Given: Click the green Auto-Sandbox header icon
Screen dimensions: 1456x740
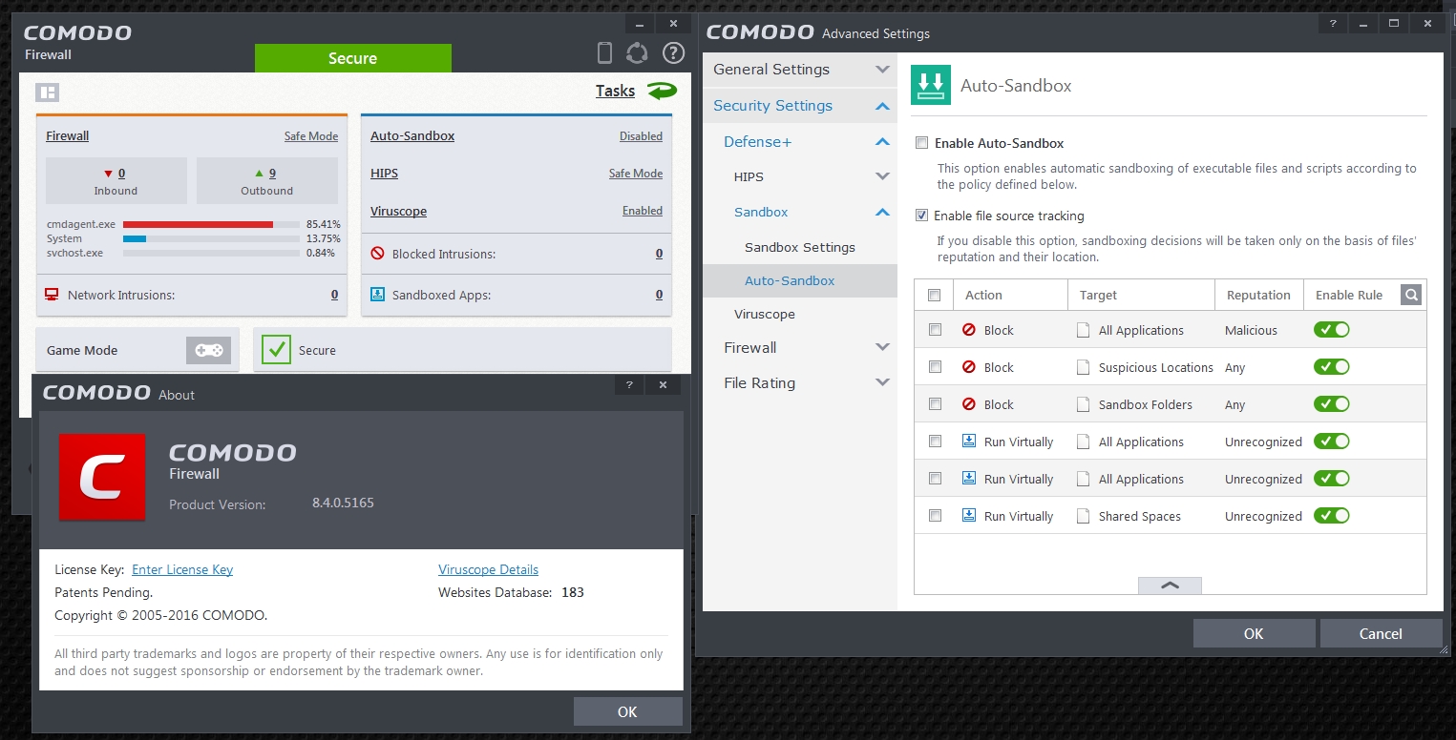Looking at the screenshot, I should (930, 84).
